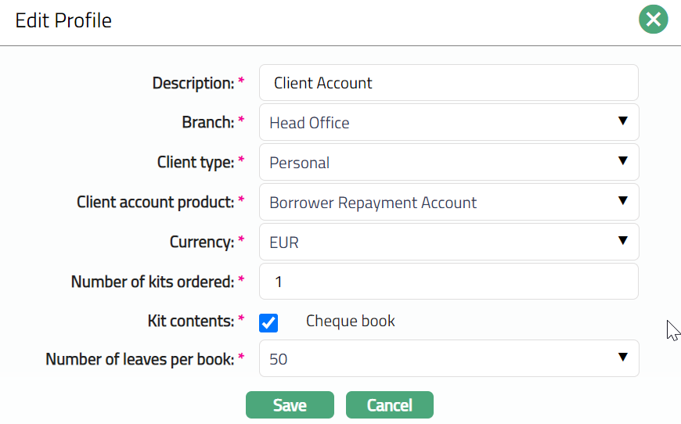
Task: Uncheck the Cheque book checkbox
Action: (268, 322)
